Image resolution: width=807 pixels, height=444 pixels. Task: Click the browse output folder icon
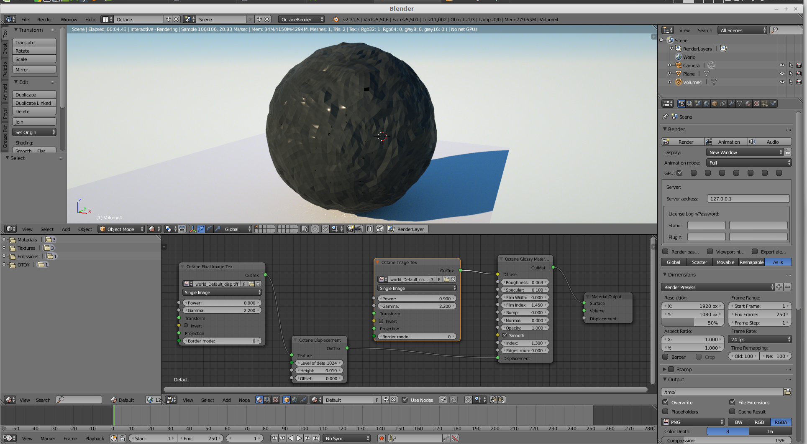(x=787, y=392)
